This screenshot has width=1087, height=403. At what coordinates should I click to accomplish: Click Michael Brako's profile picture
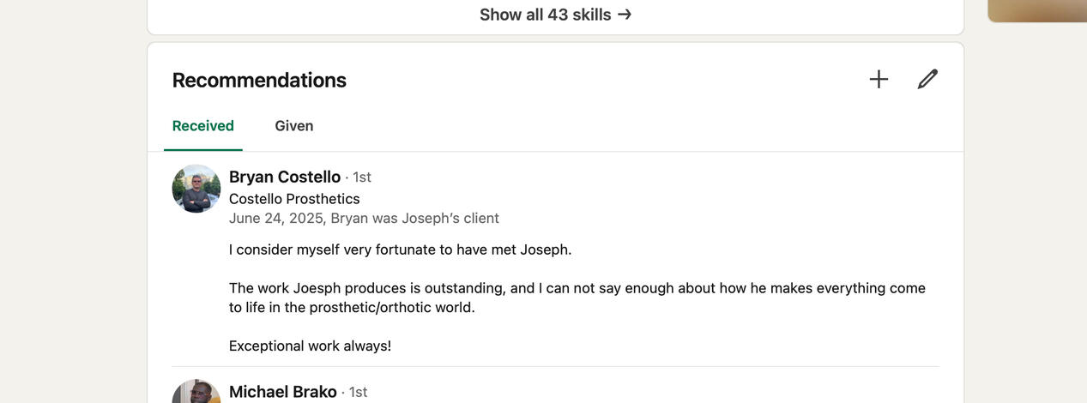coord(196,393)
